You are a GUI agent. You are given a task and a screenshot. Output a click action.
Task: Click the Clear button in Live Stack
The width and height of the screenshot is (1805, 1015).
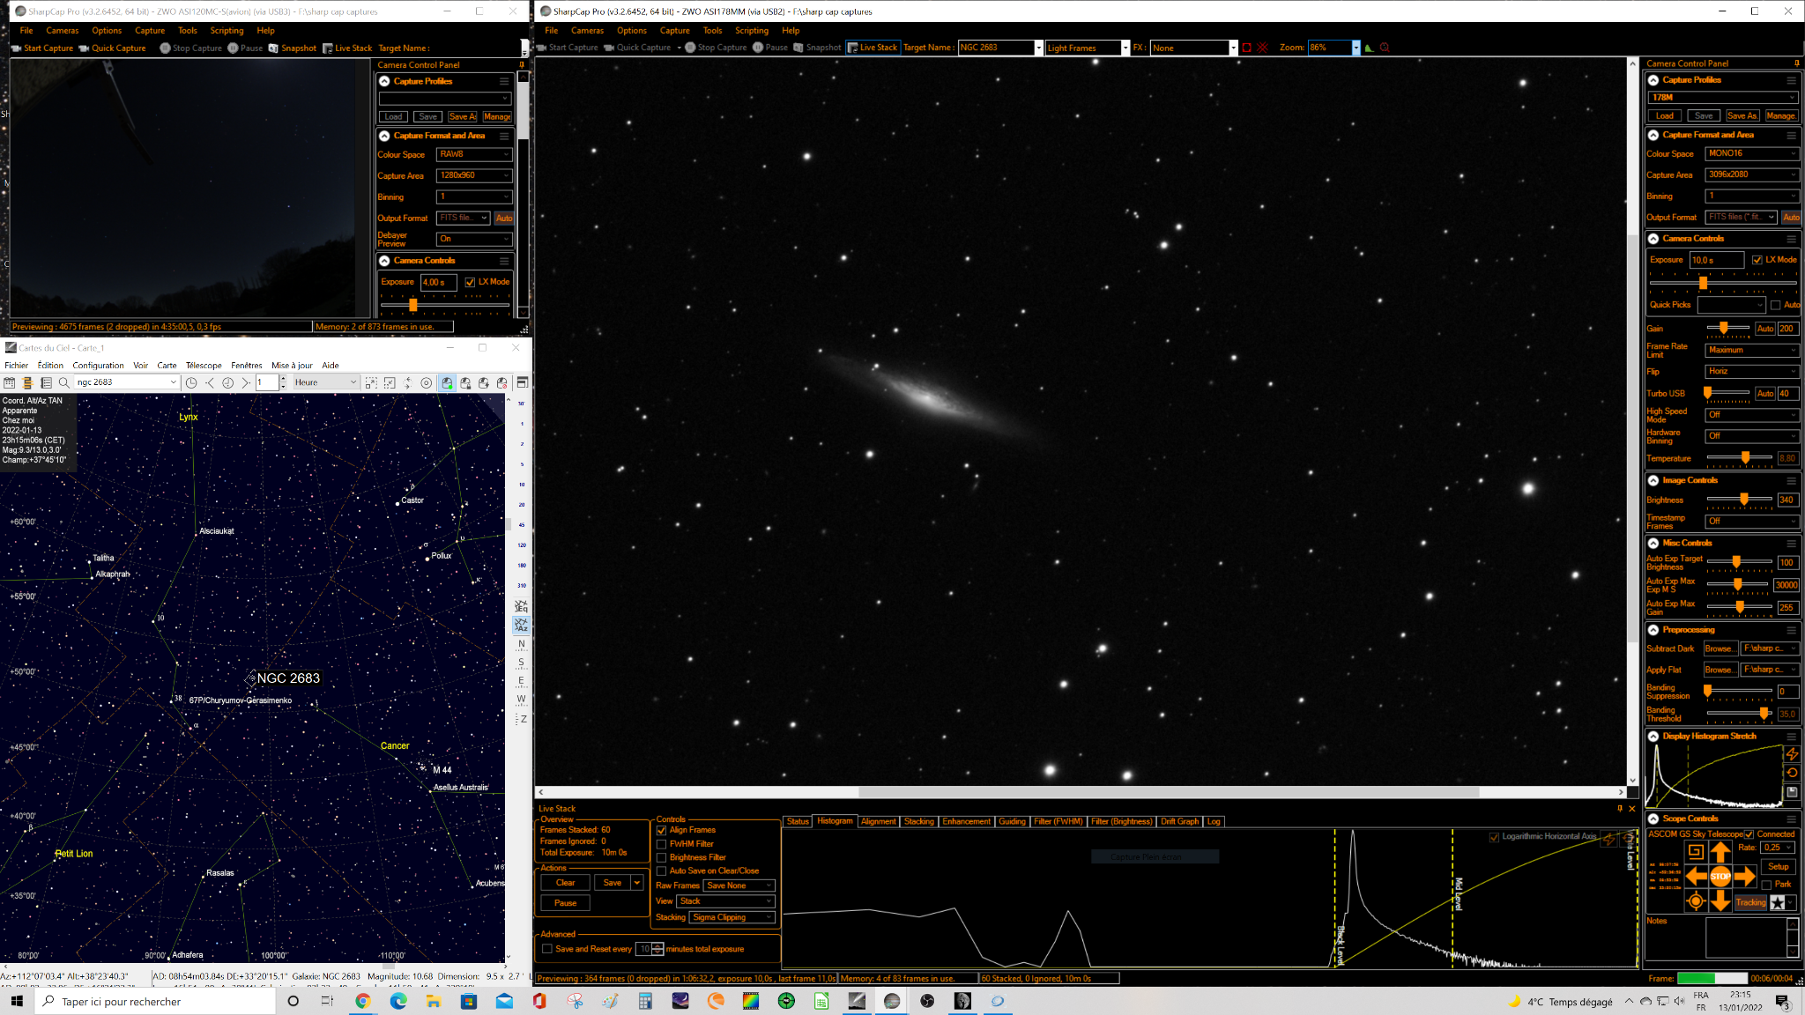click(565, 883)
